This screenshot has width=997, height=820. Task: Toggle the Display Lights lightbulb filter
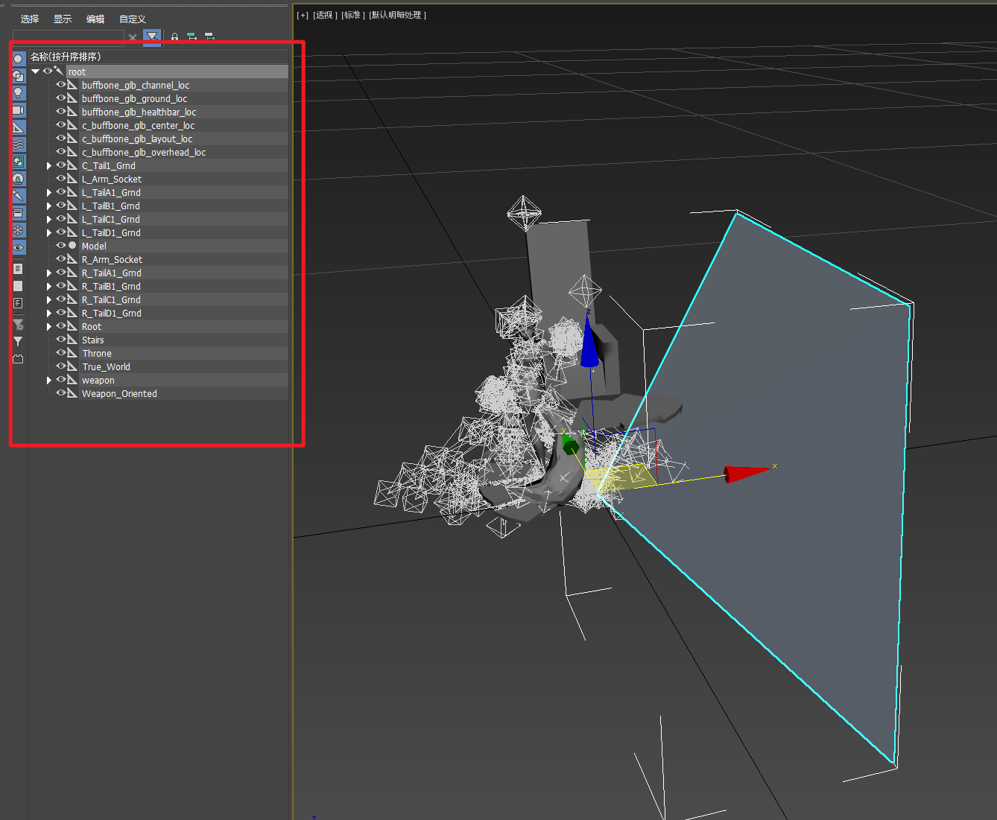tap(19, 92)
